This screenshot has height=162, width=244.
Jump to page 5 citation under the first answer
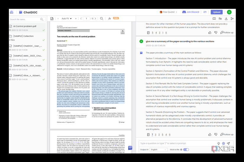click(153, 33)
